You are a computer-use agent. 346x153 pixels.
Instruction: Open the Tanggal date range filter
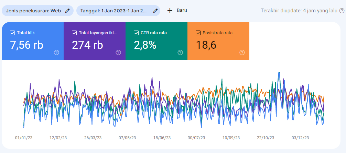click(x=115, y=11)
